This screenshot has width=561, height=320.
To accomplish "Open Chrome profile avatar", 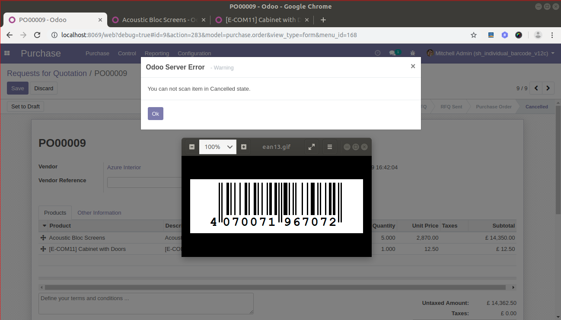I will (538, 35).
